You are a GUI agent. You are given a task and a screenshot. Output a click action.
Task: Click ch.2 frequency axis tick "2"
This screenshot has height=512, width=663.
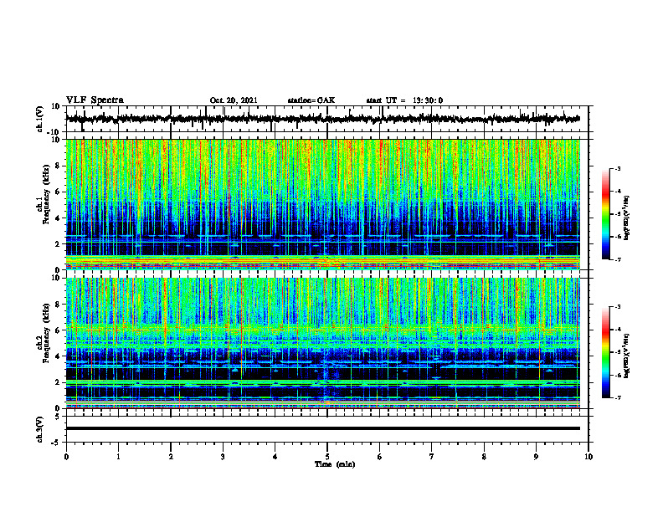pos(58,382)
